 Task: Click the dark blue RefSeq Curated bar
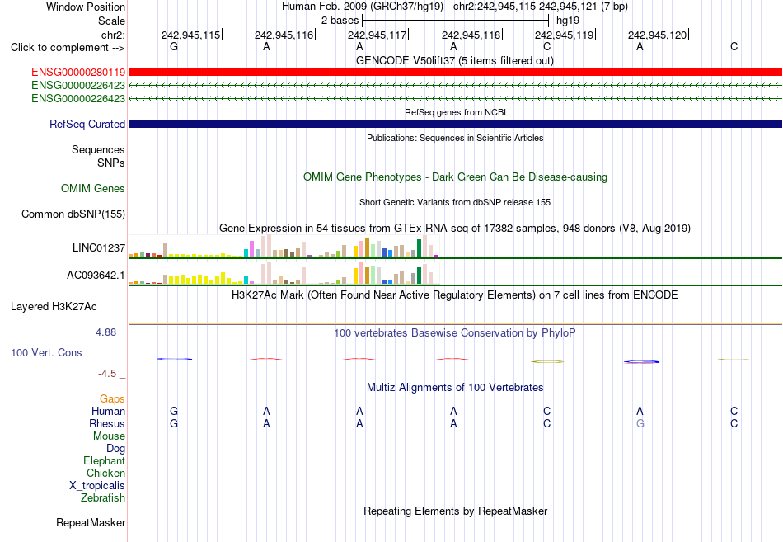tap(456, 124)
